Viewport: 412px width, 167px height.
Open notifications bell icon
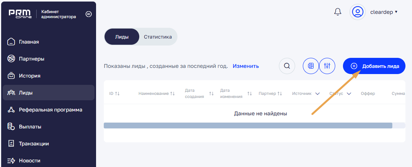338,12
